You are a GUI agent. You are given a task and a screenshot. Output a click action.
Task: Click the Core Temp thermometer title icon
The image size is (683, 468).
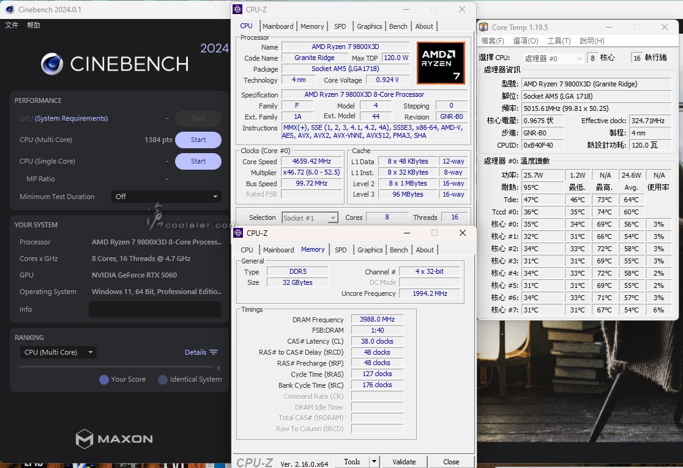click(483, 27)
